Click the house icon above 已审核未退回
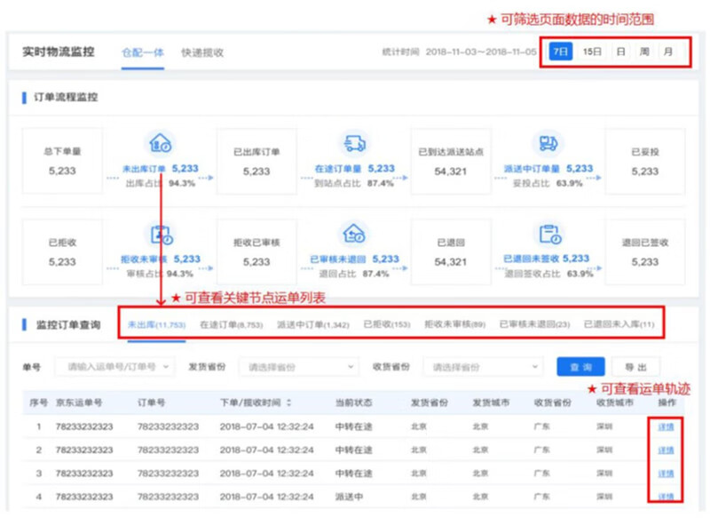 (353, 235)
